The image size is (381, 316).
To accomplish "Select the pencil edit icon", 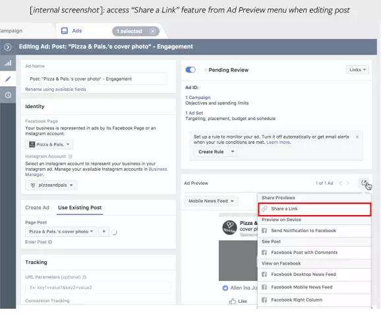I will pyautogui.click(x=8, y=79).
